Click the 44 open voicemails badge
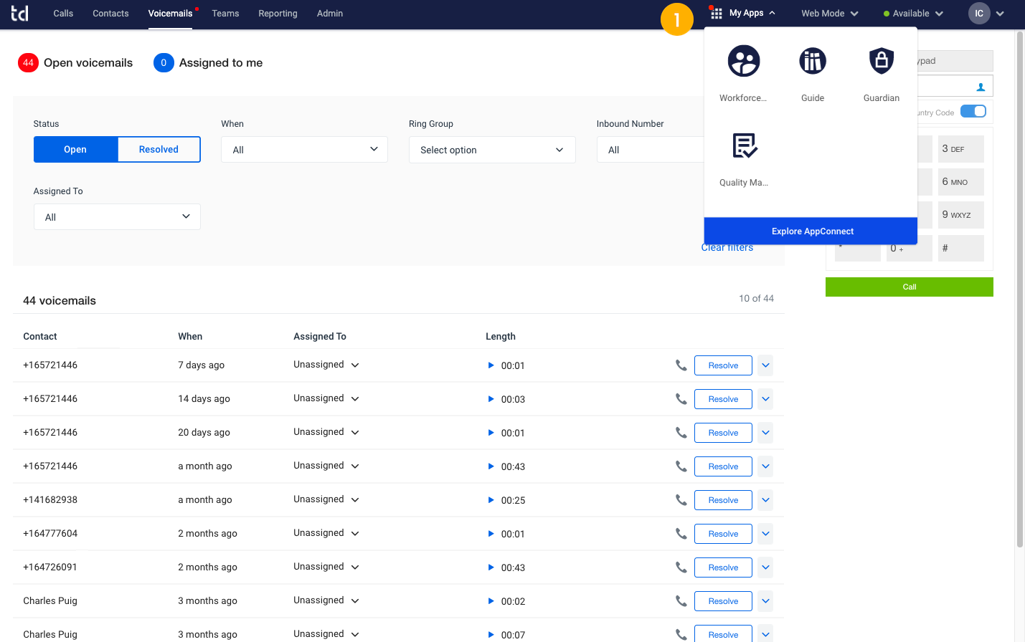This screenshot has height=642, width=1025. pyautogui.click(x=28, y=63)
